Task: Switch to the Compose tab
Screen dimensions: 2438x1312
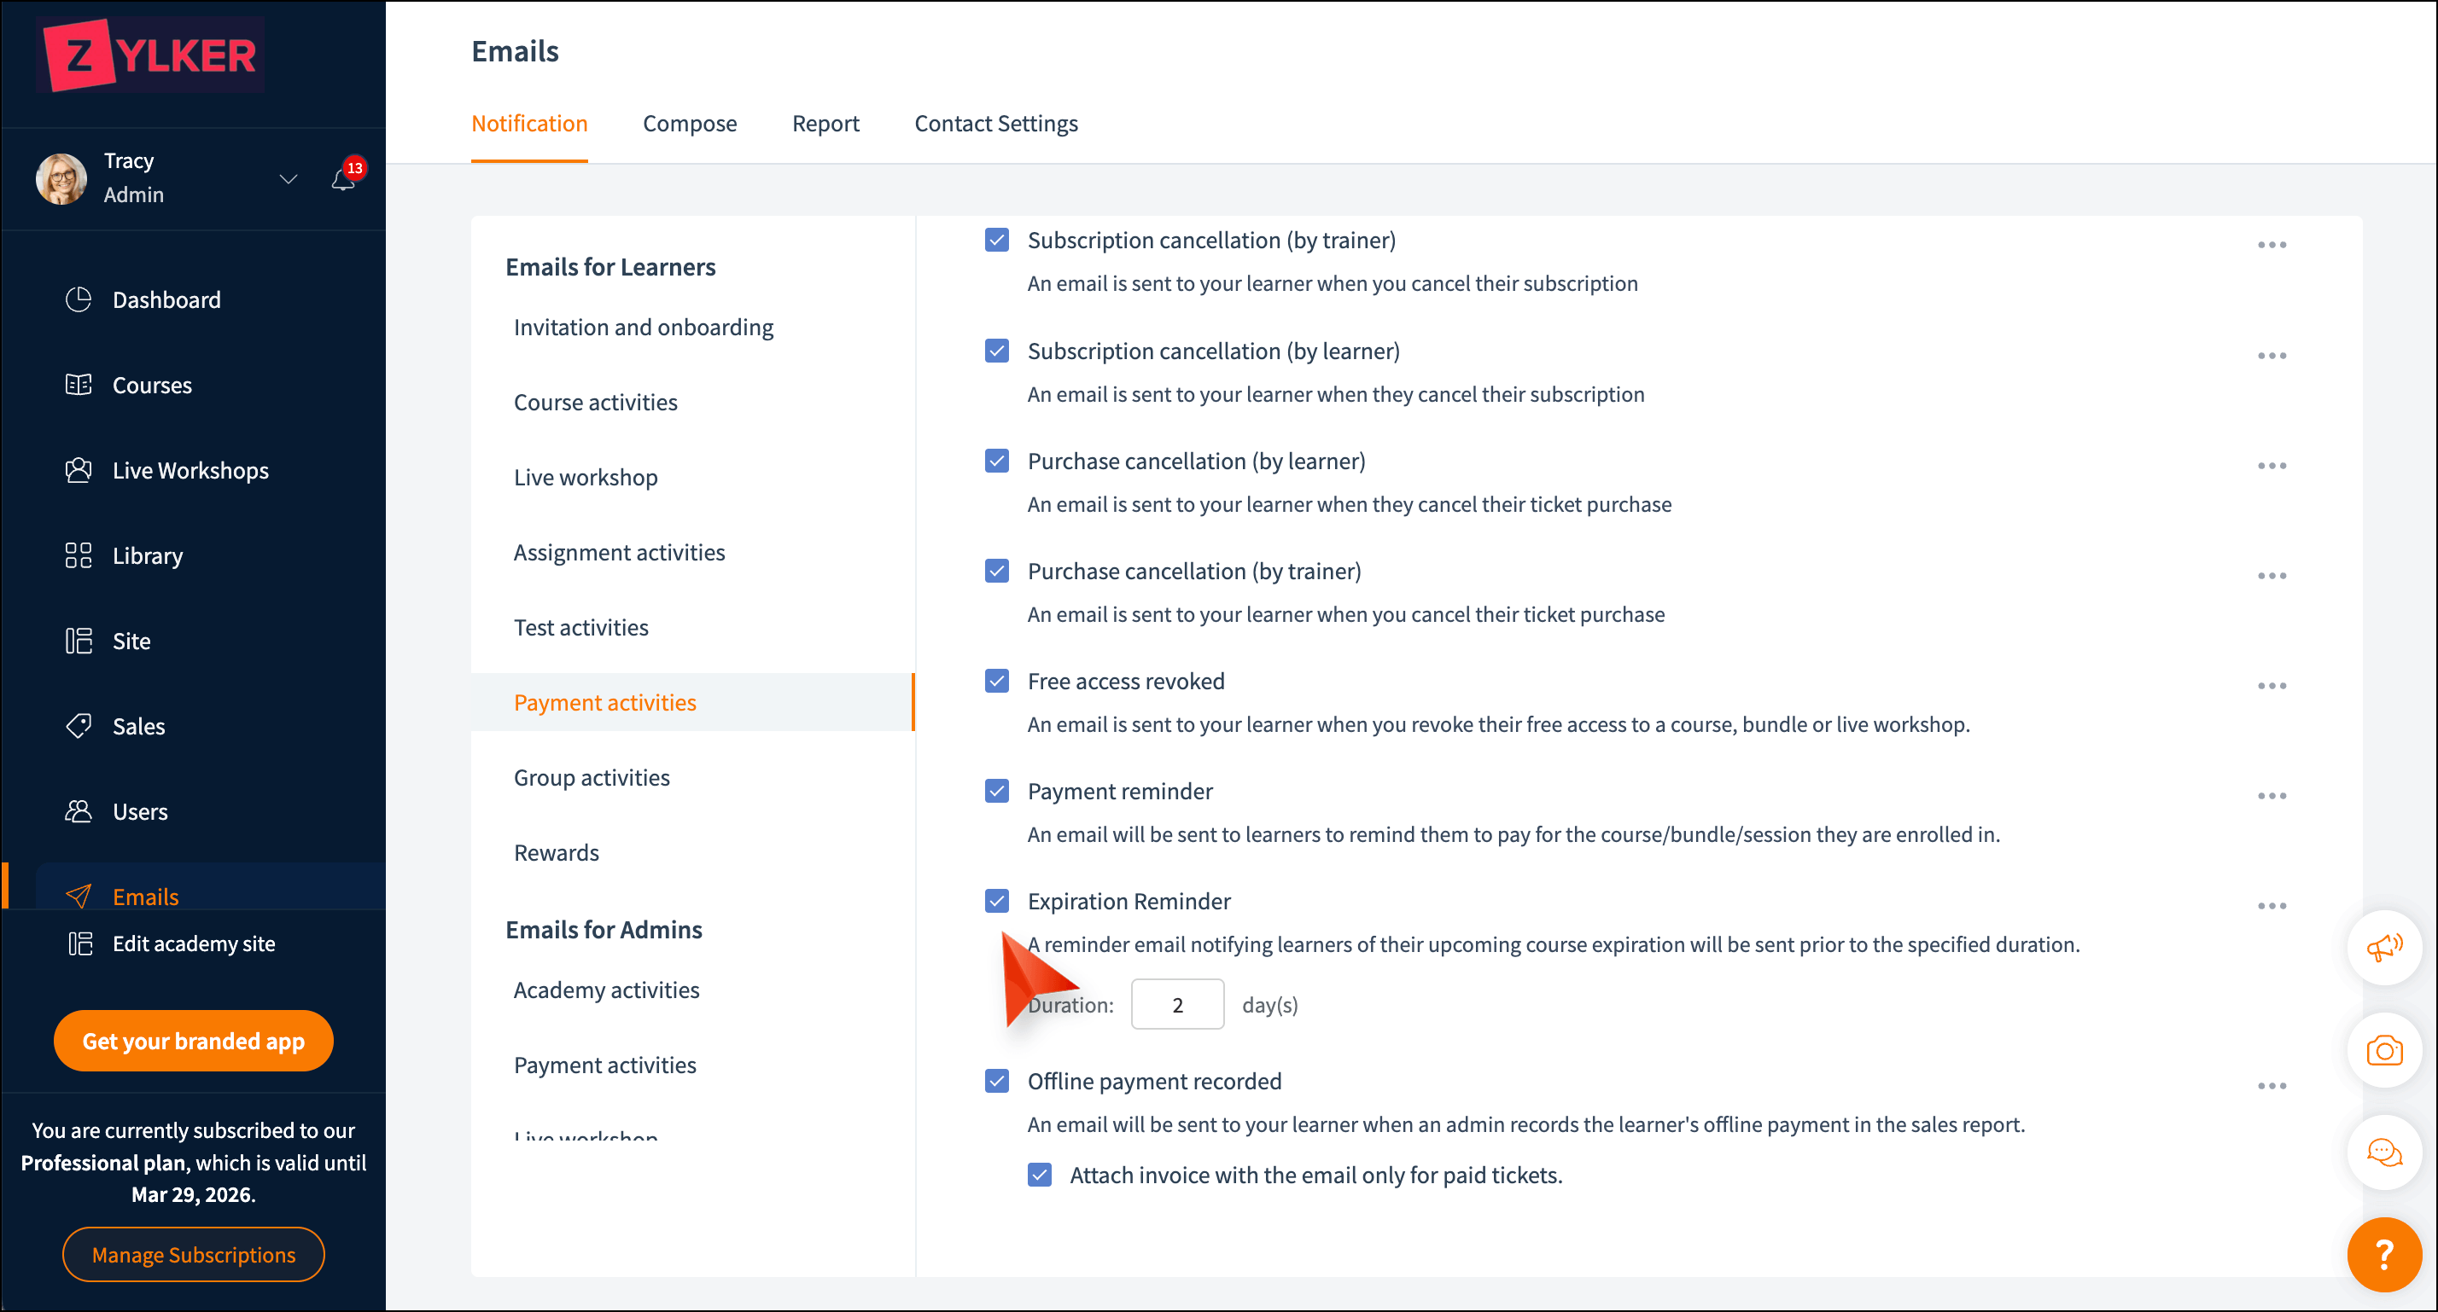Action: click(x=689, y=123)
